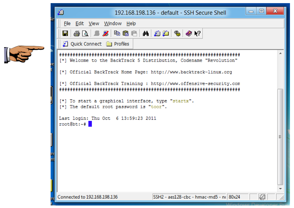
Task: Click the Save floppy disk icon
Action: [x=65, y=33]
